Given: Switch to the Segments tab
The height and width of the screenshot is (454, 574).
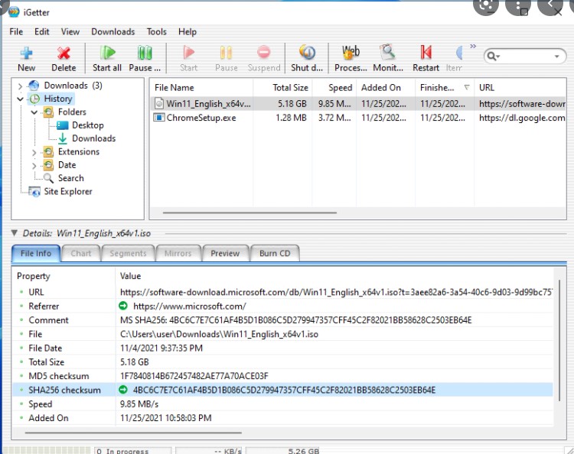Looking at the screenshot, I should 128,253.
